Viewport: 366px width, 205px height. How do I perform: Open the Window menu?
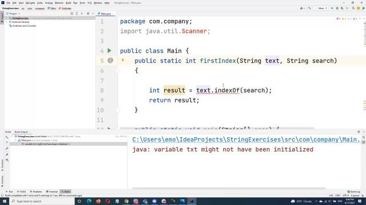[x=98, y=3]
